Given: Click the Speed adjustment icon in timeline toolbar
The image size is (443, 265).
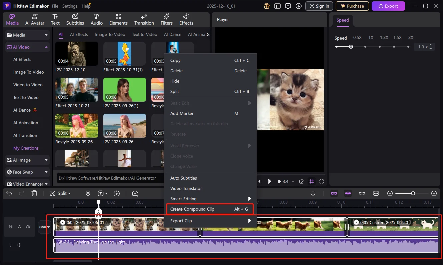Looking at the screenshot, I should point(117,193).
